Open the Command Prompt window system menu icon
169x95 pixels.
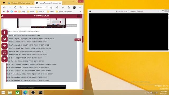click(90, 11)
